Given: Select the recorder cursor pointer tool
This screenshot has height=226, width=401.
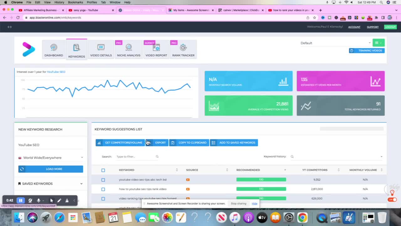Looking at the screenshot, I should [52, 200].
